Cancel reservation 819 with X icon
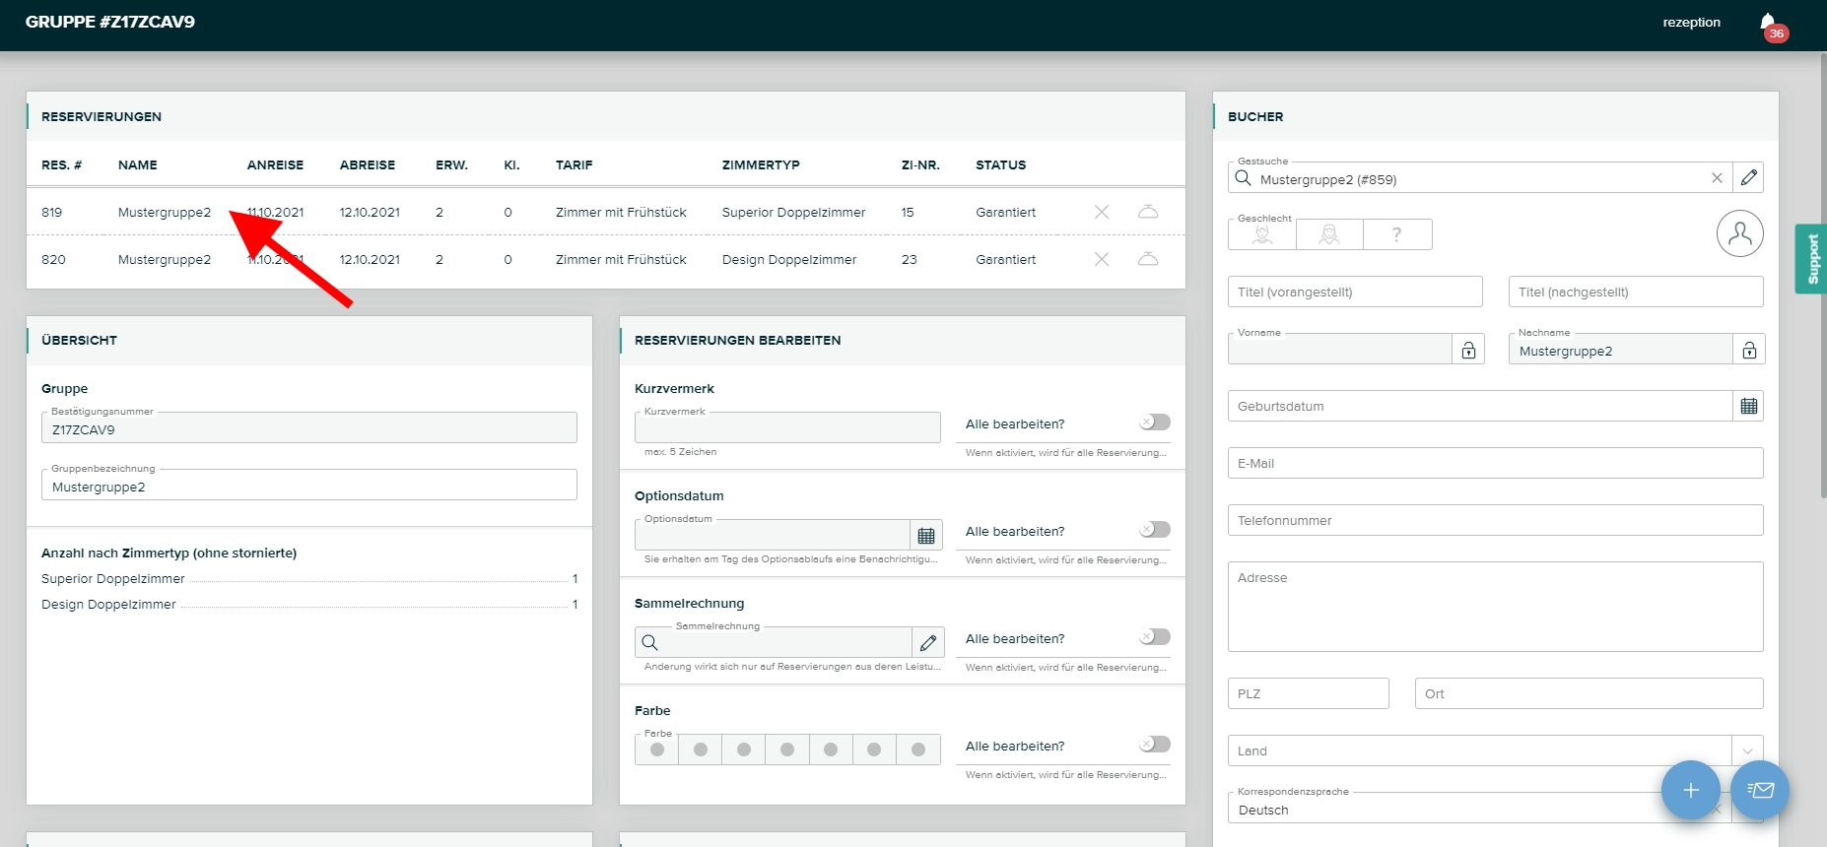 pos(1102,212)
